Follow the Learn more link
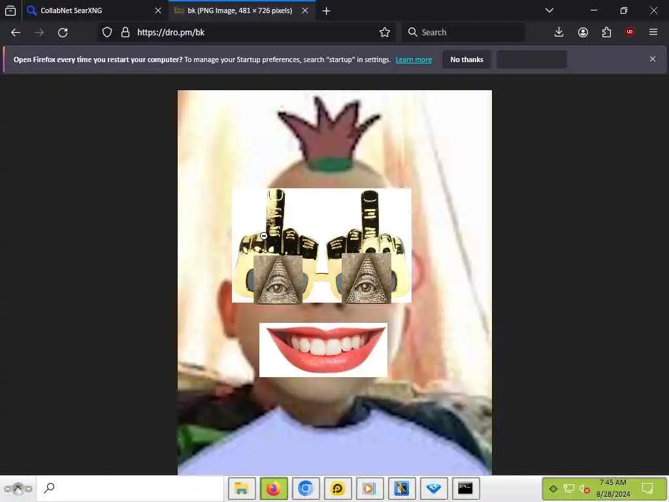 tap(414, 59)
